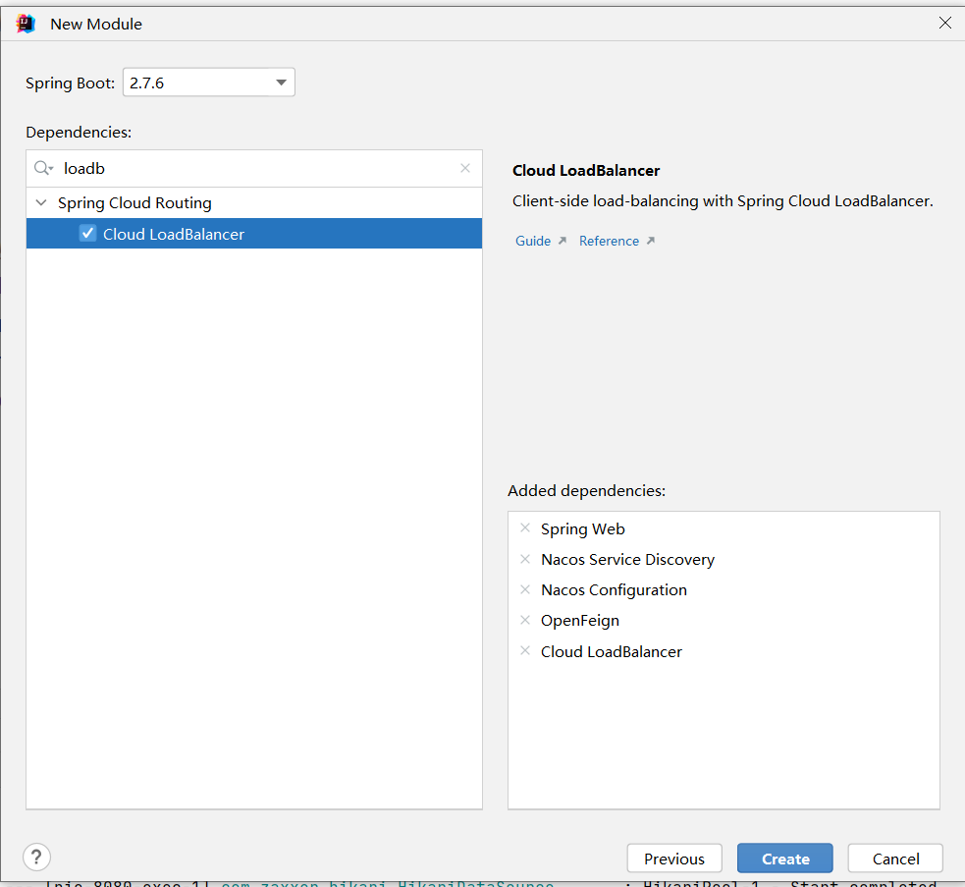Click the IntelliJ IDEA title bar icon

pyautogui.click(x=26, y=24)
